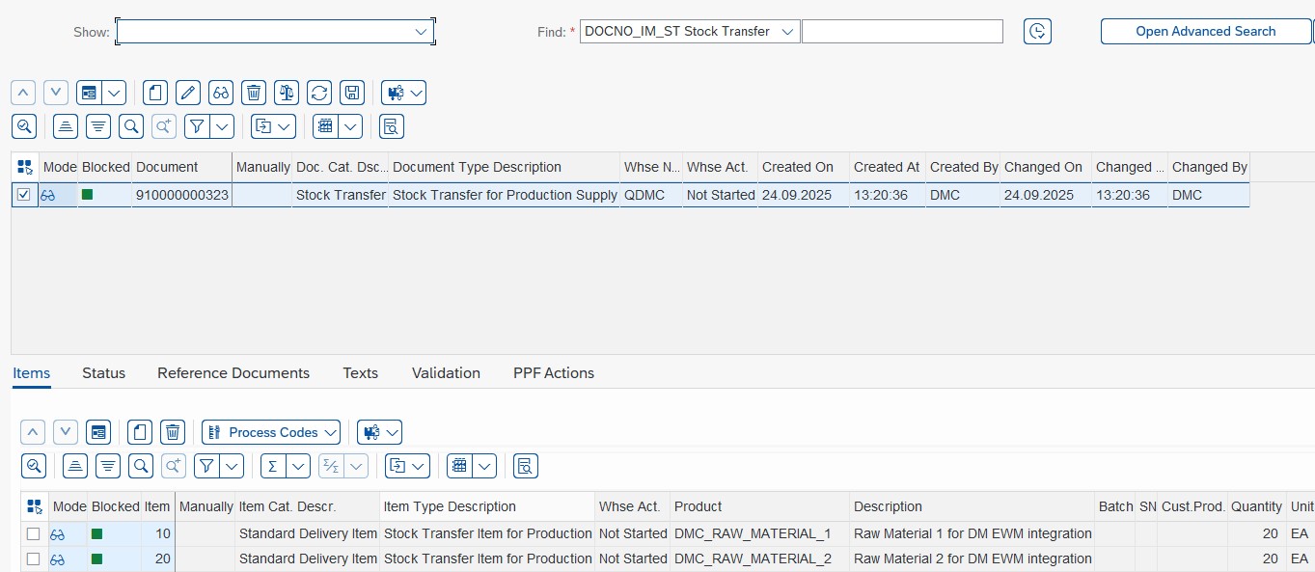The image size is (1315, 572).
Task: Open the PPF Actions tab
Action: point(554,372)
